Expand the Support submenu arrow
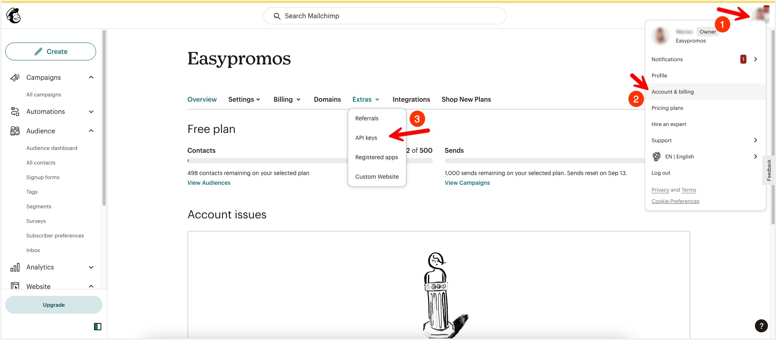 (x=755, y=140)
